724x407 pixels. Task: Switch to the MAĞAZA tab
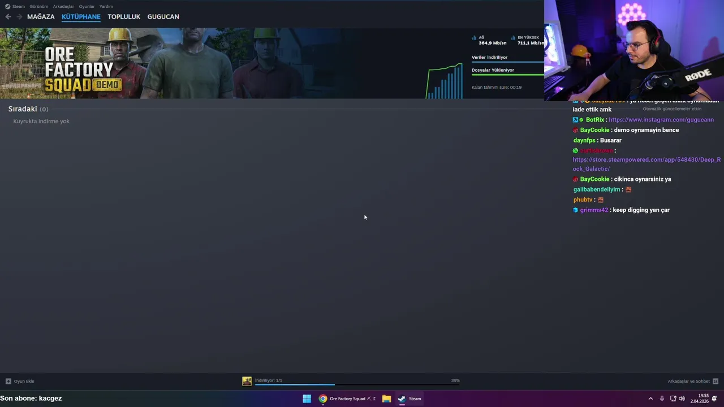(x=41, y=17)
